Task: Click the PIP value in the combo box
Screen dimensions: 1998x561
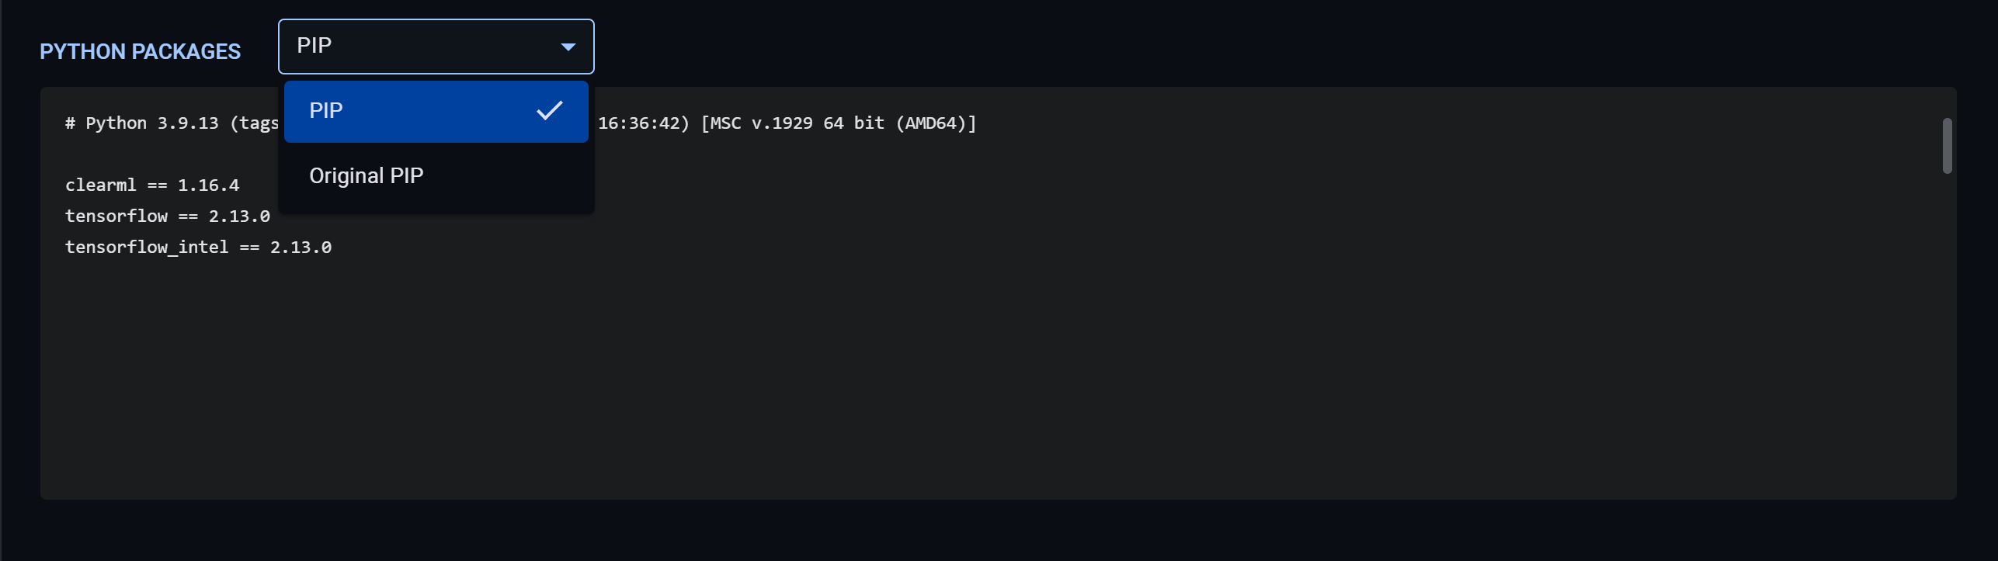Action: pyautogui.click(x=314, y=45)
